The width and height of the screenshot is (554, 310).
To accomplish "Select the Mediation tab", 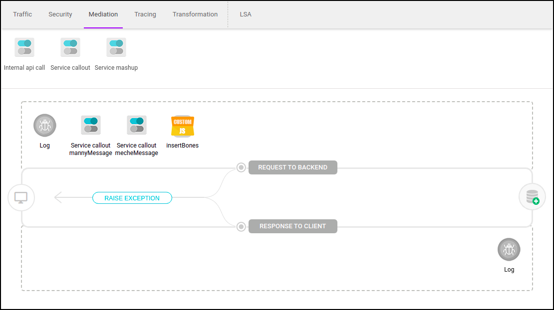I will point(103,14).
